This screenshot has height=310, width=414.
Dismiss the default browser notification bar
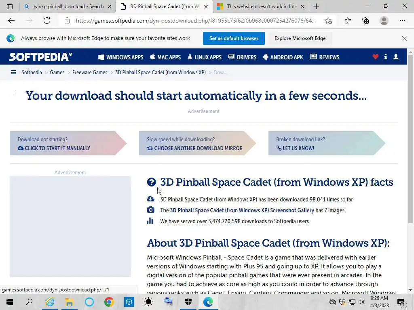[x=404, y=38]
